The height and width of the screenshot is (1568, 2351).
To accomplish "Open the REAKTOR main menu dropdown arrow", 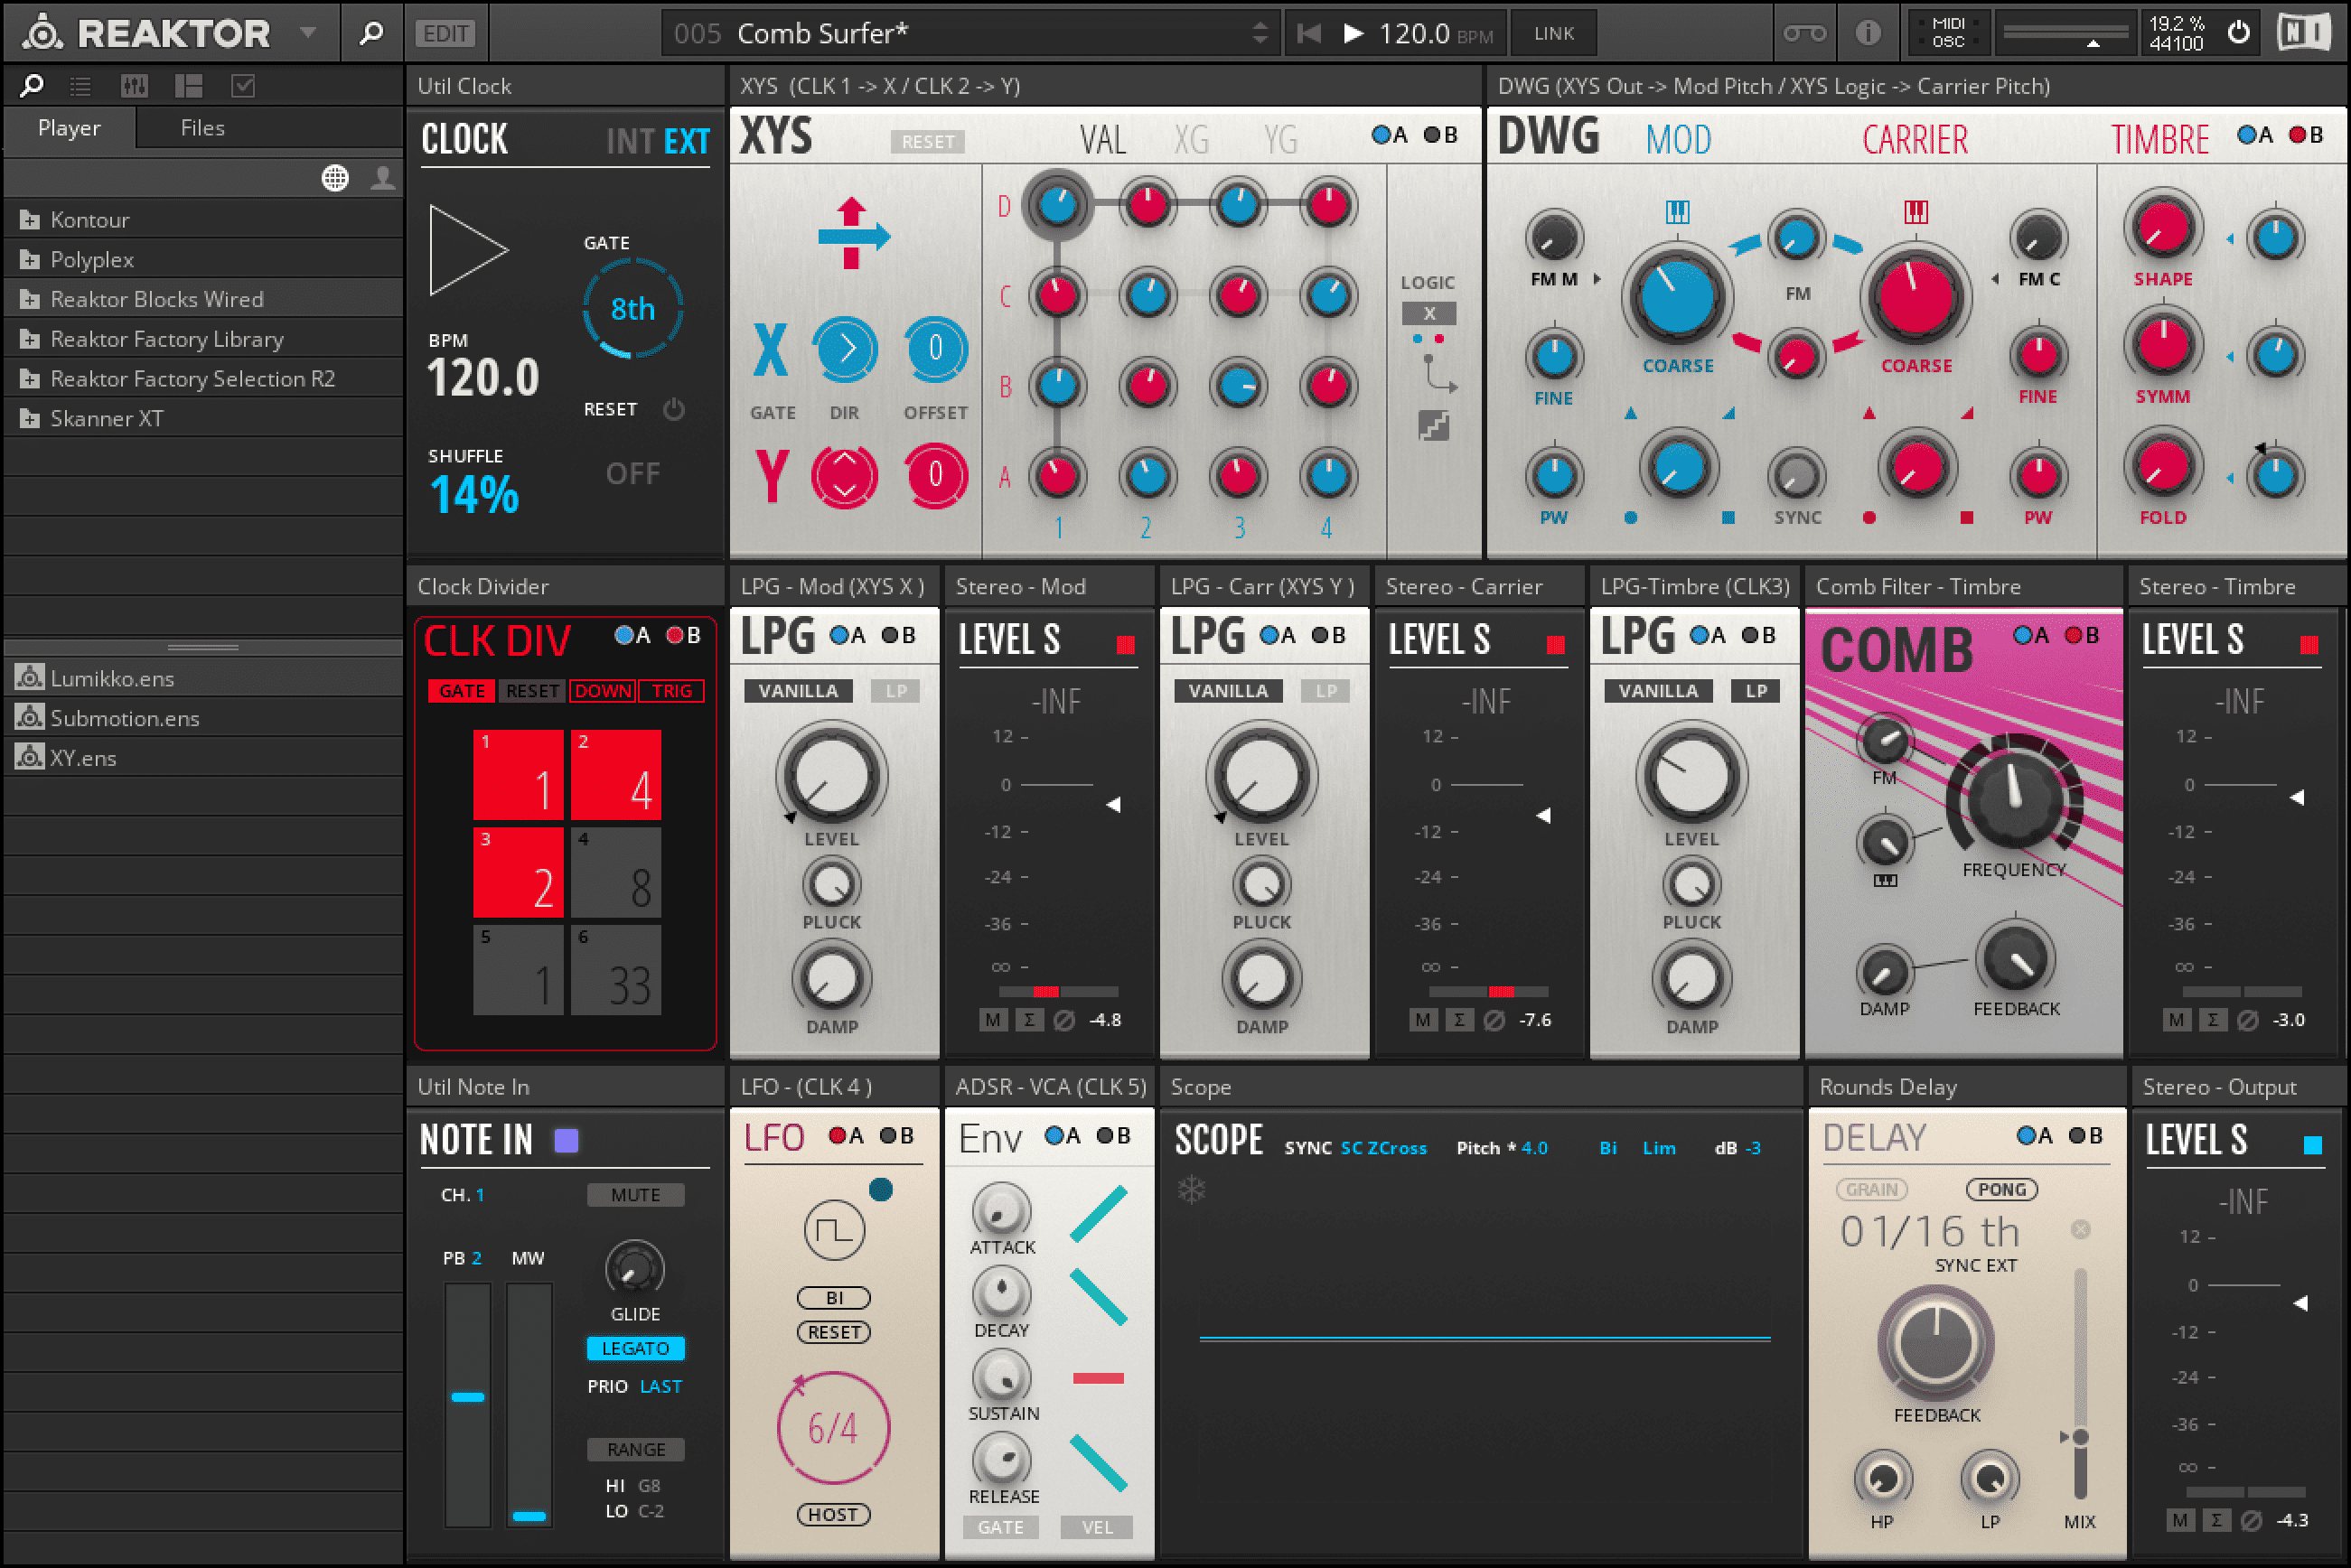I will click(x=308, y=33).
